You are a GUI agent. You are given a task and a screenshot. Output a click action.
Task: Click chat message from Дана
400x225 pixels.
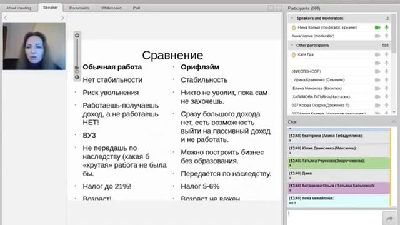tap(339, 175)
